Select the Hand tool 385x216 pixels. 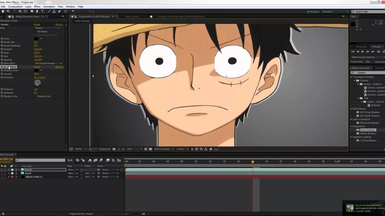(x=3, y=11)
